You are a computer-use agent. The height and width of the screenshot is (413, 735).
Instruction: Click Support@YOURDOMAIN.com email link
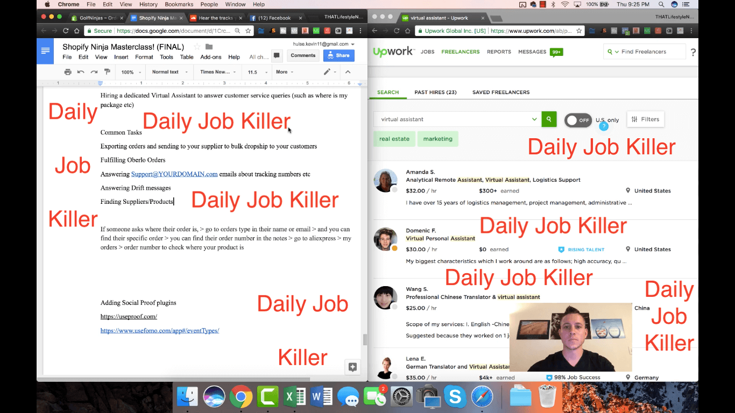click(x=174, y=174)
